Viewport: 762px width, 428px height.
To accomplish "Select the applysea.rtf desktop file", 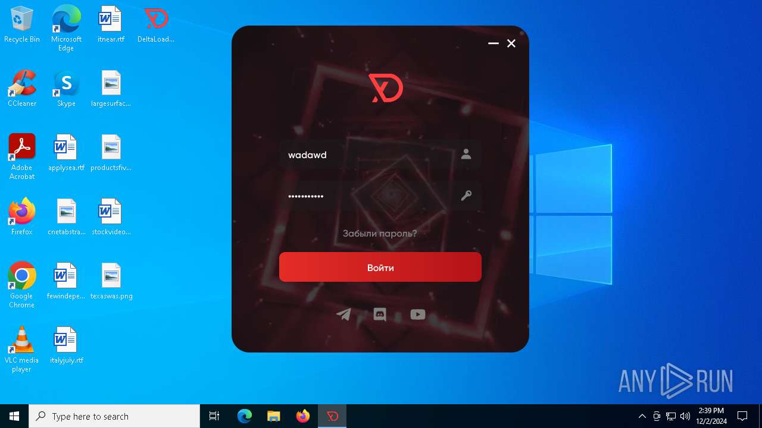I will tap(66, 153).
